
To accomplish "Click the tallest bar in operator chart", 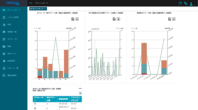I will coord(66,64).
